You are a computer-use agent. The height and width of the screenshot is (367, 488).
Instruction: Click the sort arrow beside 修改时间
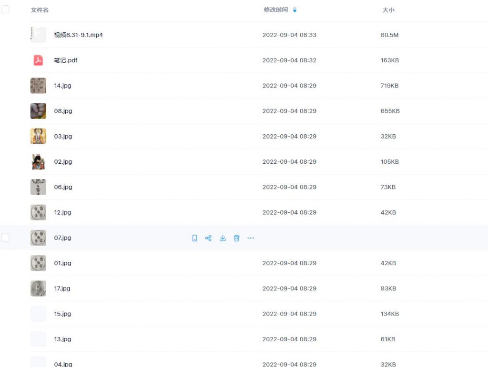[295, 10]
